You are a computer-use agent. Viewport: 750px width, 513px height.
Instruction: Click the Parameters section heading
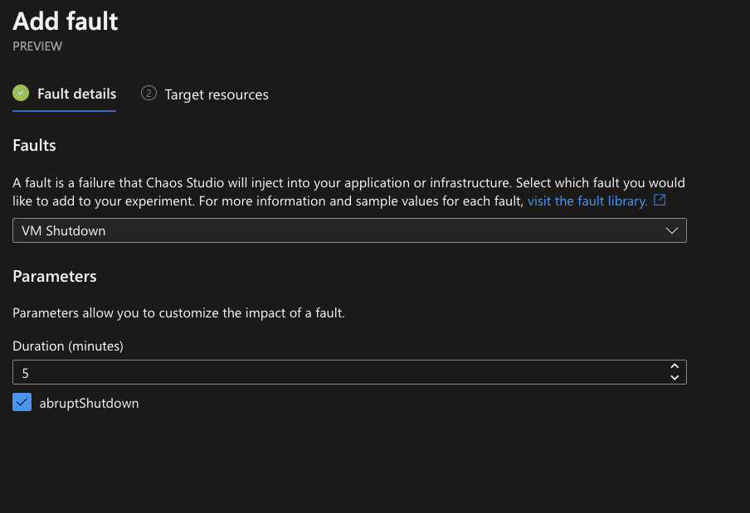55,276
